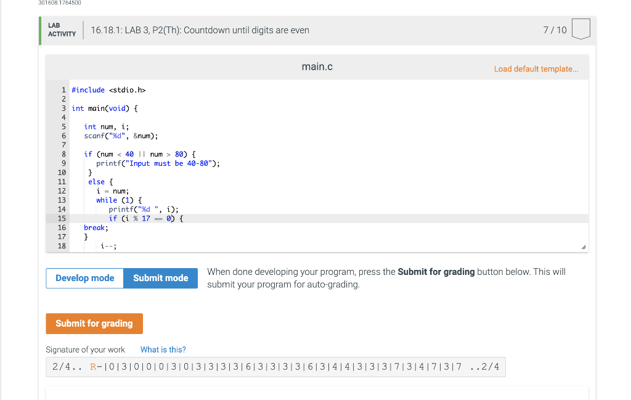
Task: Click the lab title Countdown until digits are even
Action: point(200,30)
